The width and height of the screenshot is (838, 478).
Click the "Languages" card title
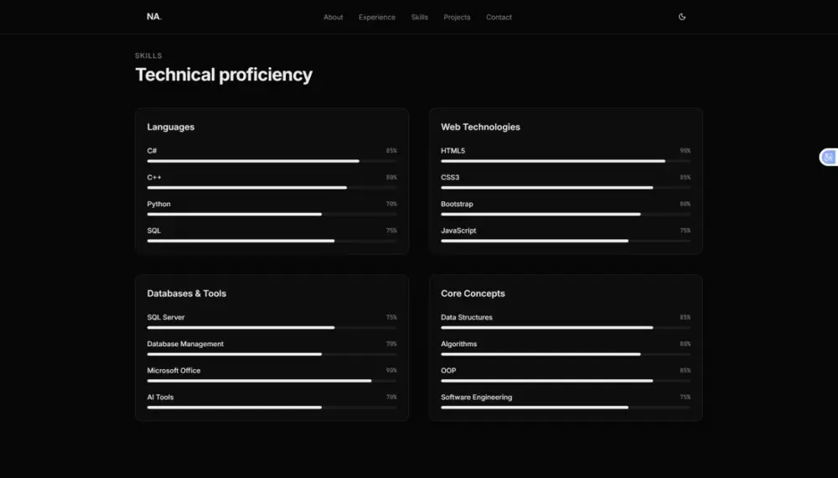click(x=170, y=127)
